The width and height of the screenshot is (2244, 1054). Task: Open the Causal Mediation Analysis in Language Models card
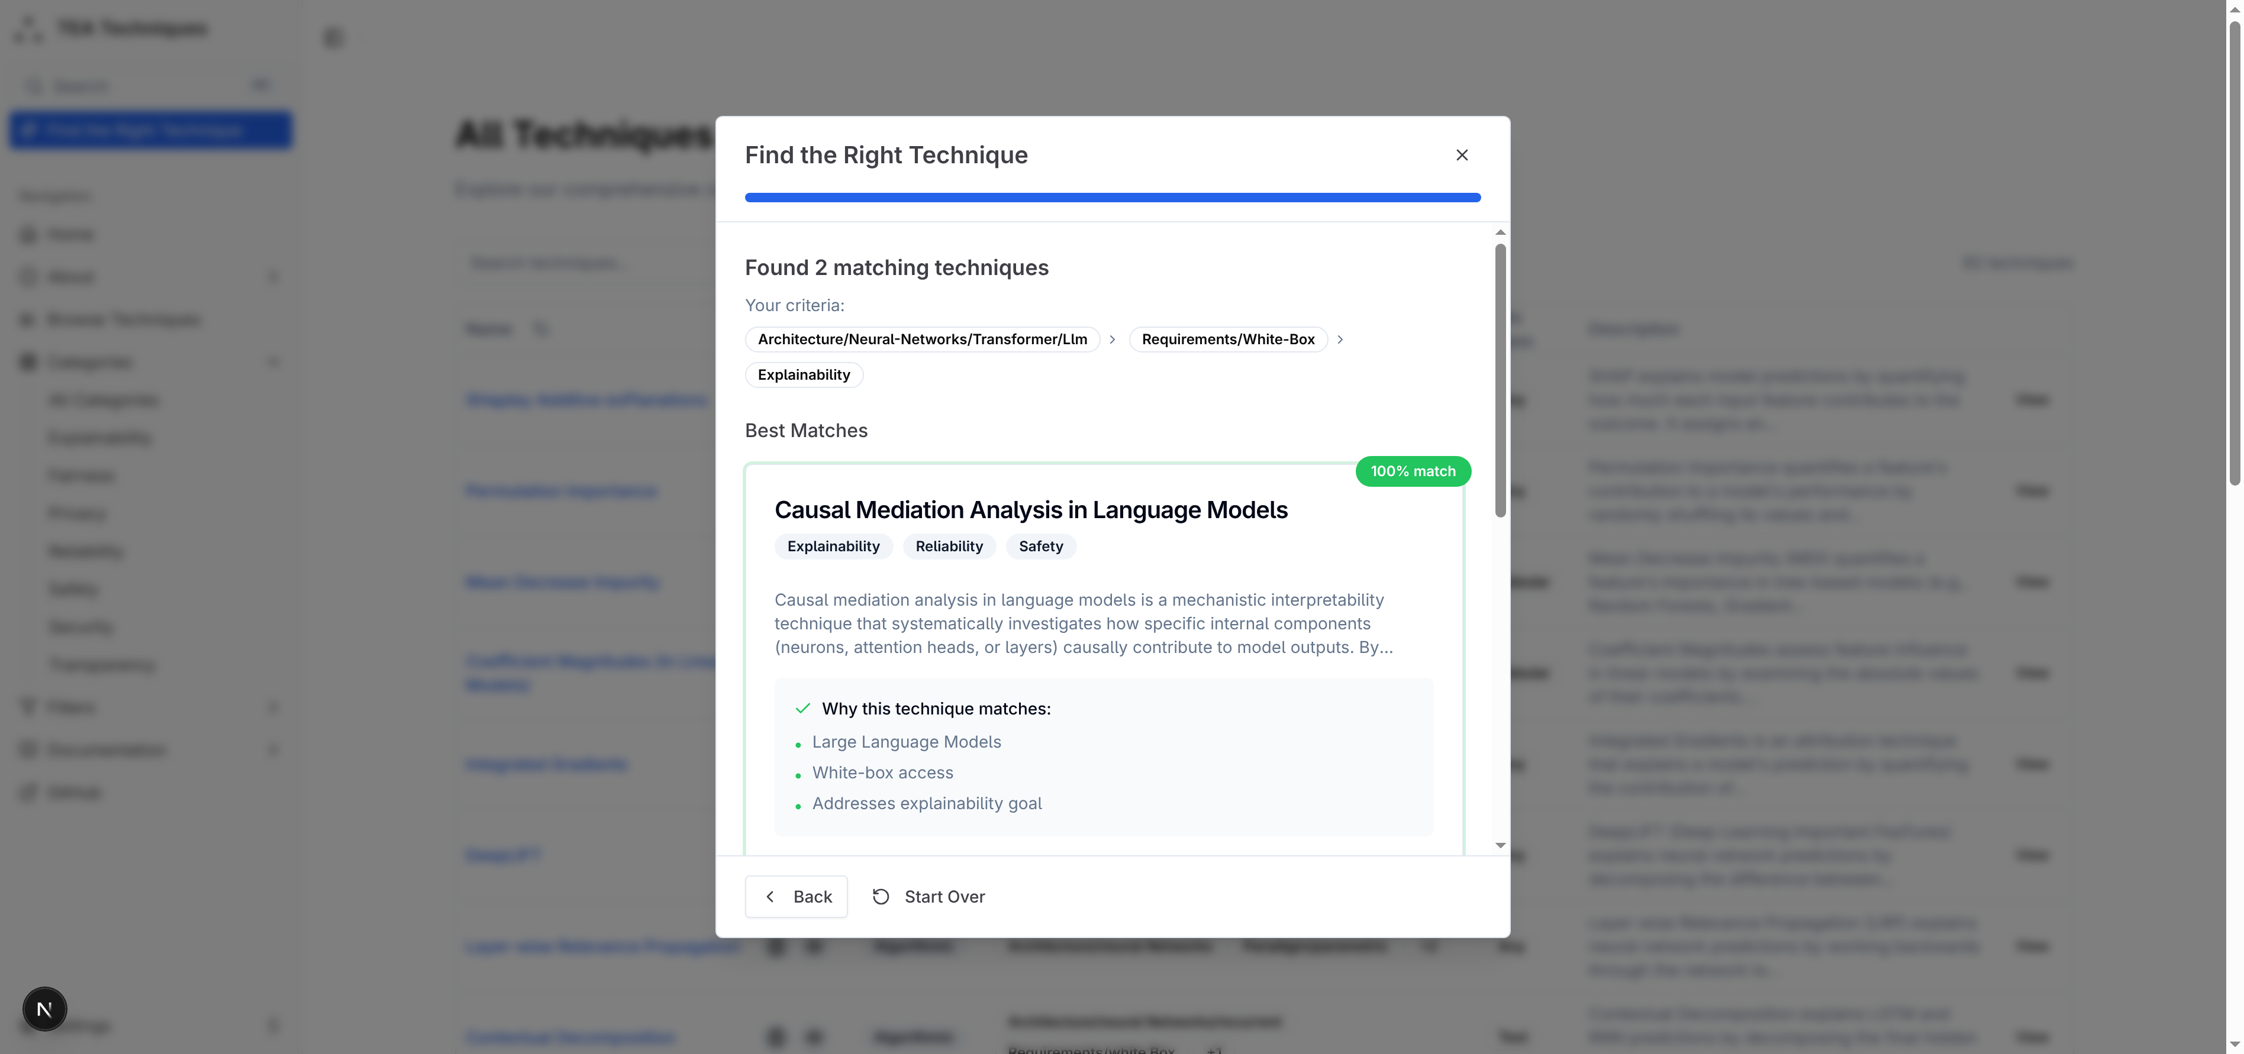[x=1030, y=510]
